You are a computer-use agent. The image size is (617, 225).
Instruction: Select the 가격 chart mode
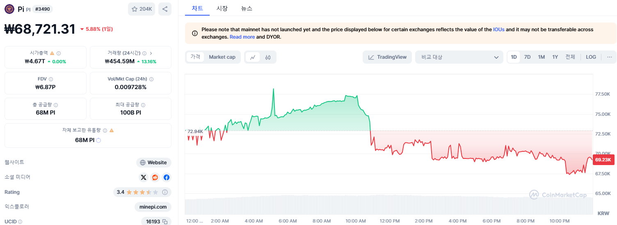[195, 57]
